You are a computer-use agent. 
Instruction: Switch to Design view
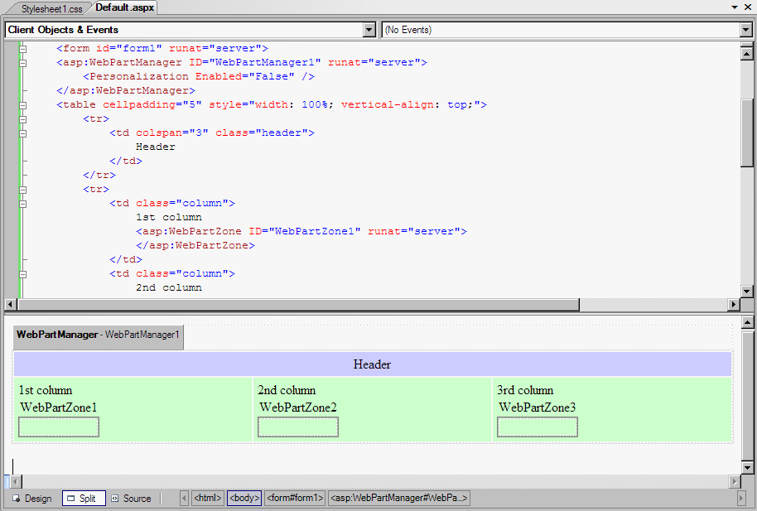click(32, 499)
